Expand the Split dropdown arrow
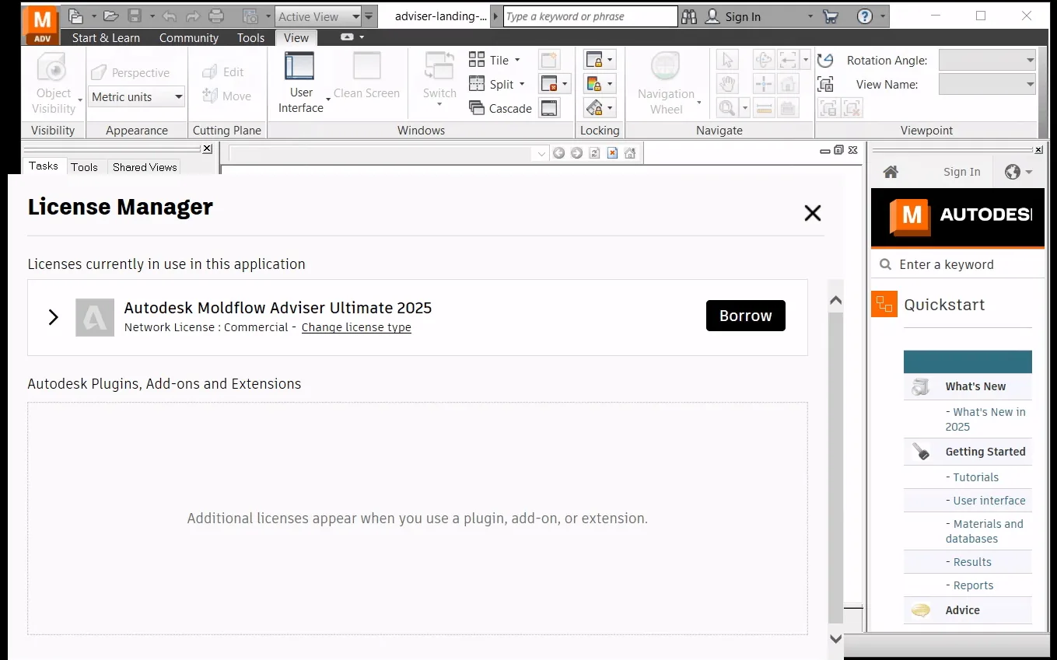Image resolution: width=1057 pixels, height=660 pixels. (x=522, y=84)
